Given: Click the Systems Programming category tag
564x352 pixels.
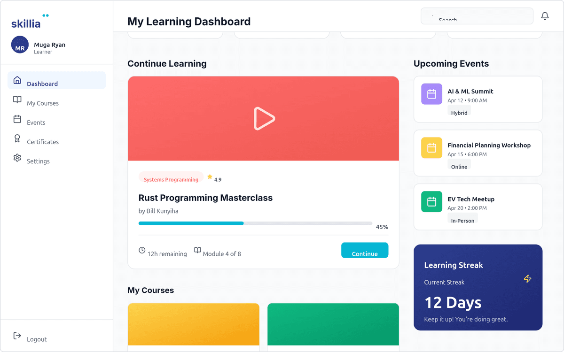Looking at the screenshot, I should pos(171,179).
